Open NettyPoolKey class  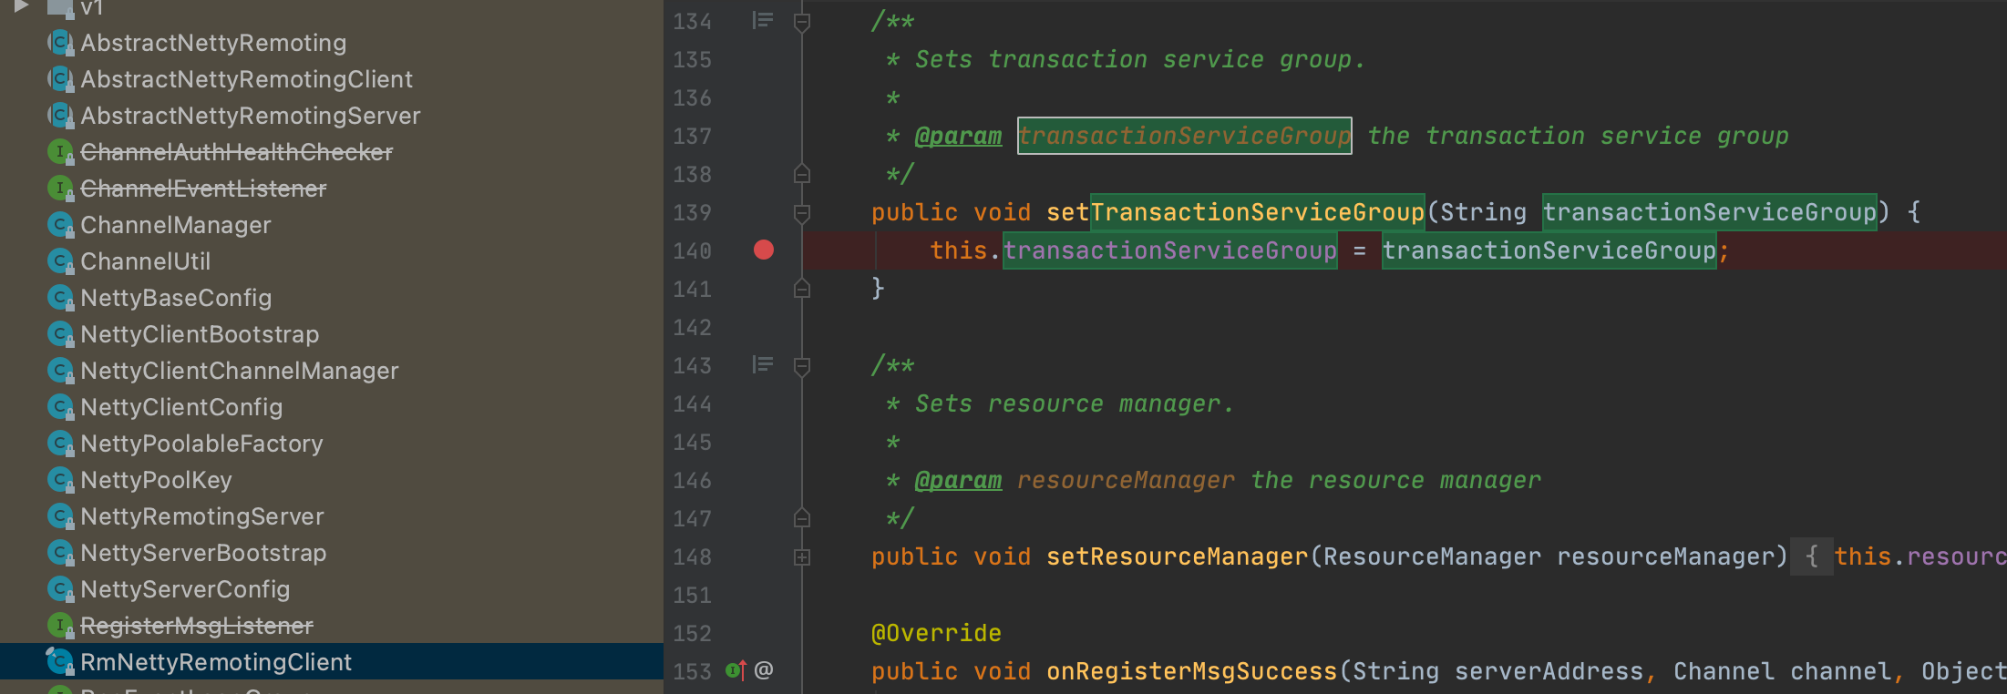click(x=156, y=480)
